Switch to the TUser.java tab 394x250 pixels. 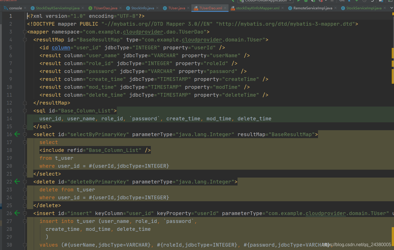click(x=177, y=8)
